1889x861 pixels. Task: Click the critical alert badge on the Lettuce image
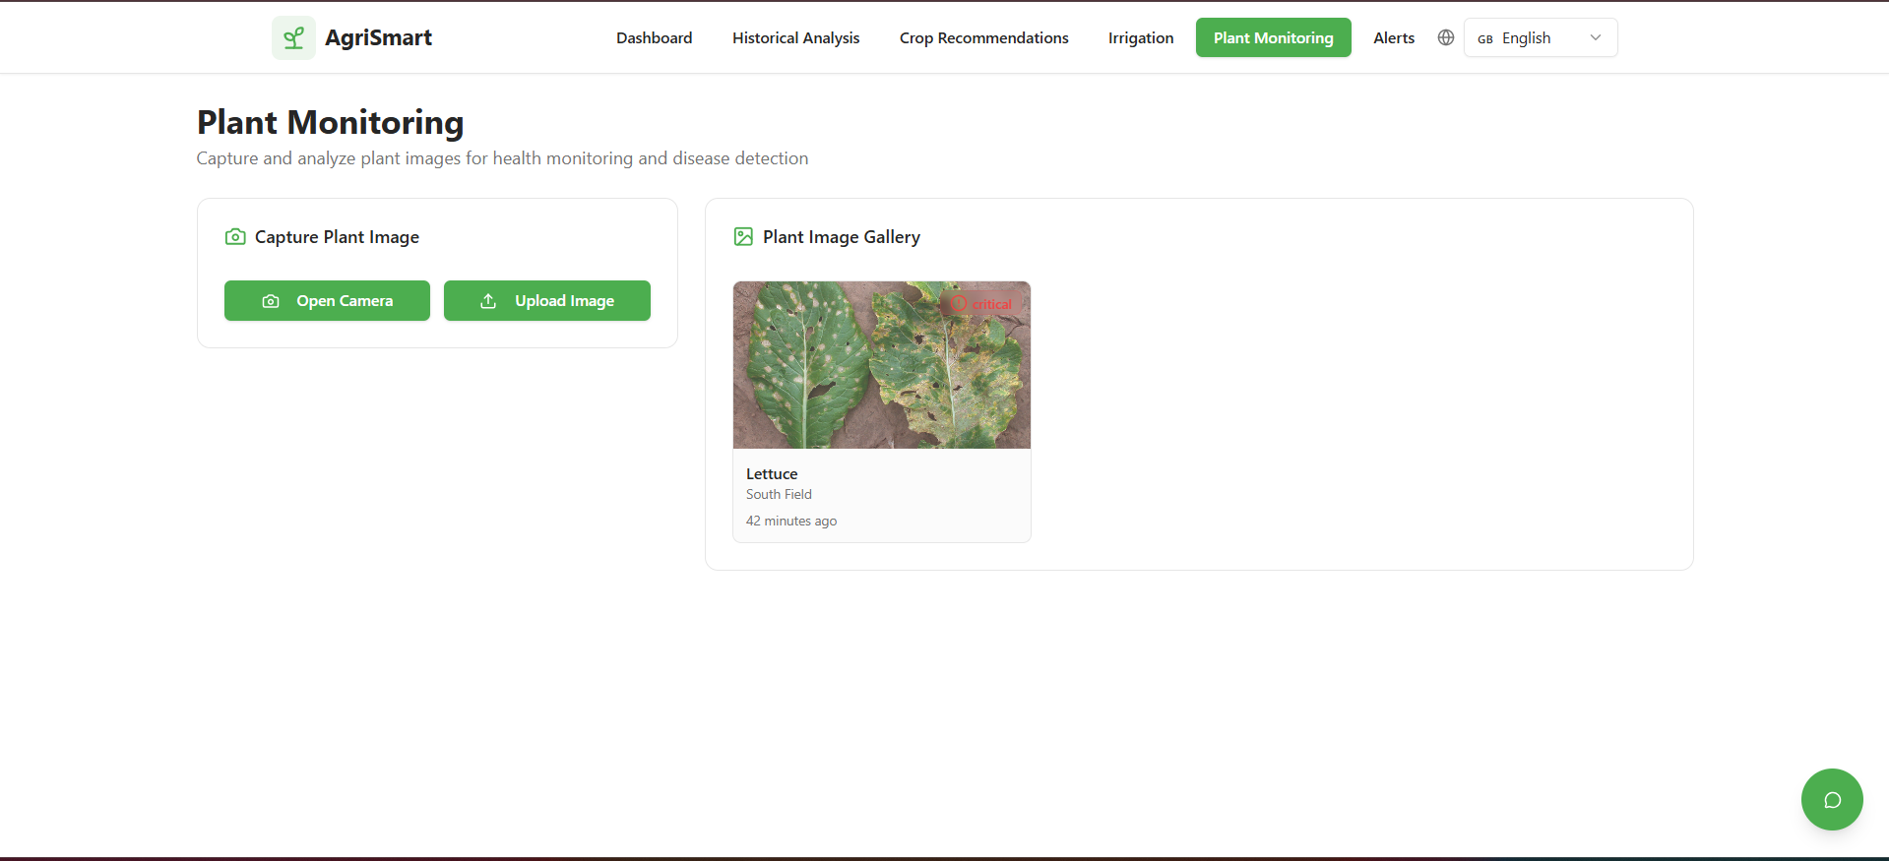coord(981,304)
